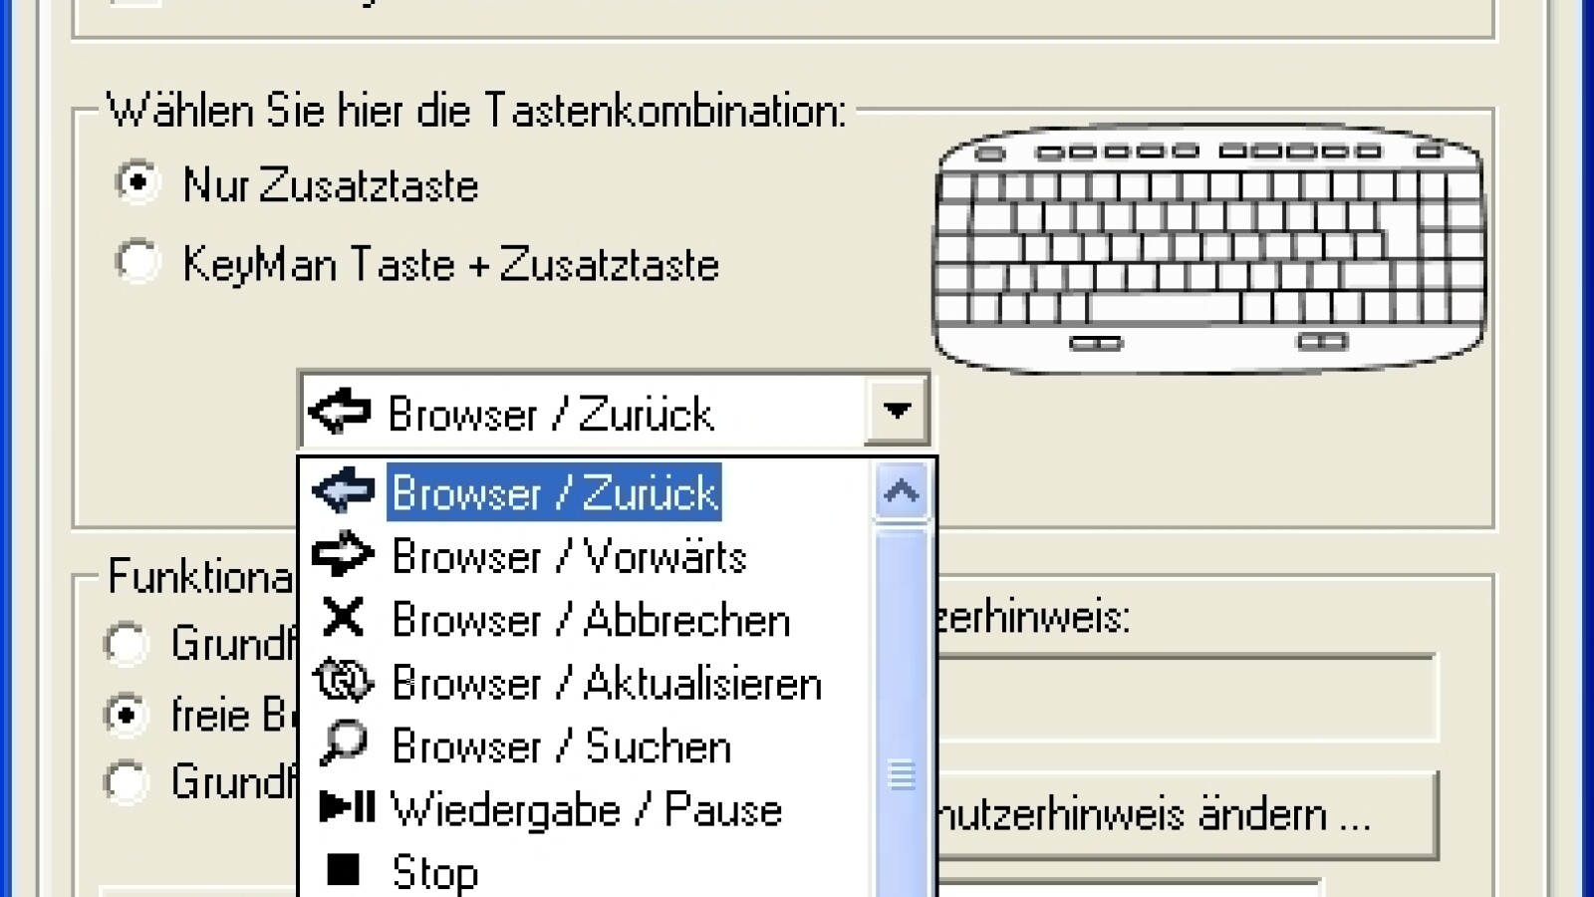Select the Stop square icon

344,870
